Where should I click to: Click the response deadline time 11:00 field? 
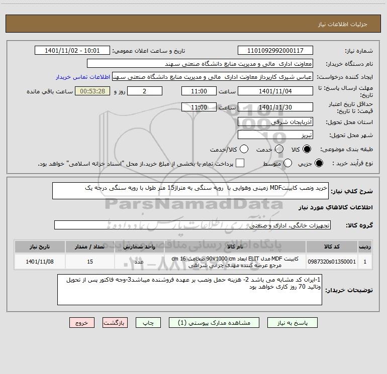tap(199, 91)
